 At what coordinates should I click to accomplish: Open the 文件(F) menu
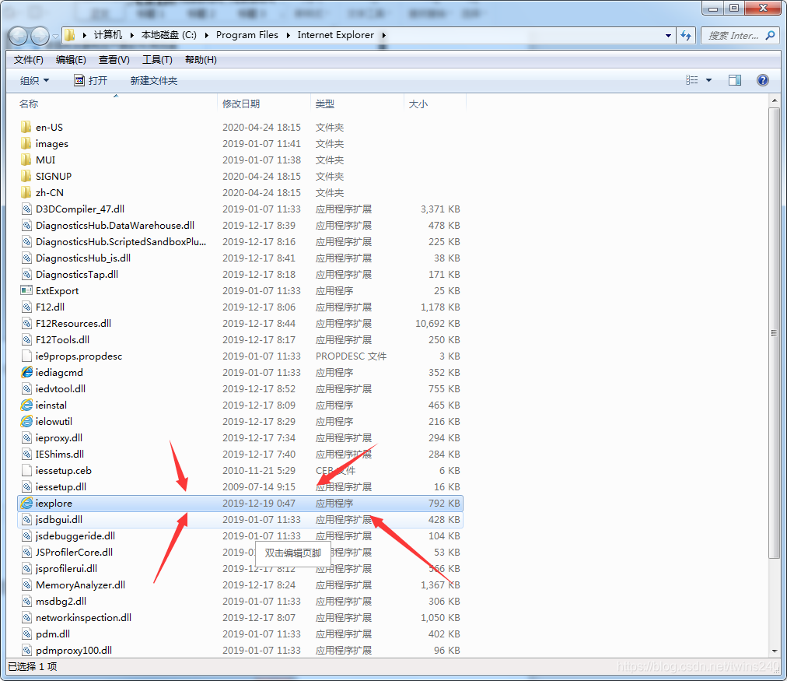[x=29, y=60]
